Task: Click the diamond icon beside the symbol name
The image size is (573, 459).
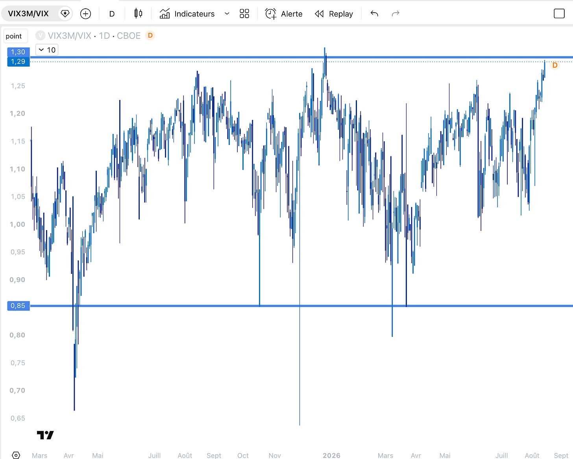Action: [65, 14]
